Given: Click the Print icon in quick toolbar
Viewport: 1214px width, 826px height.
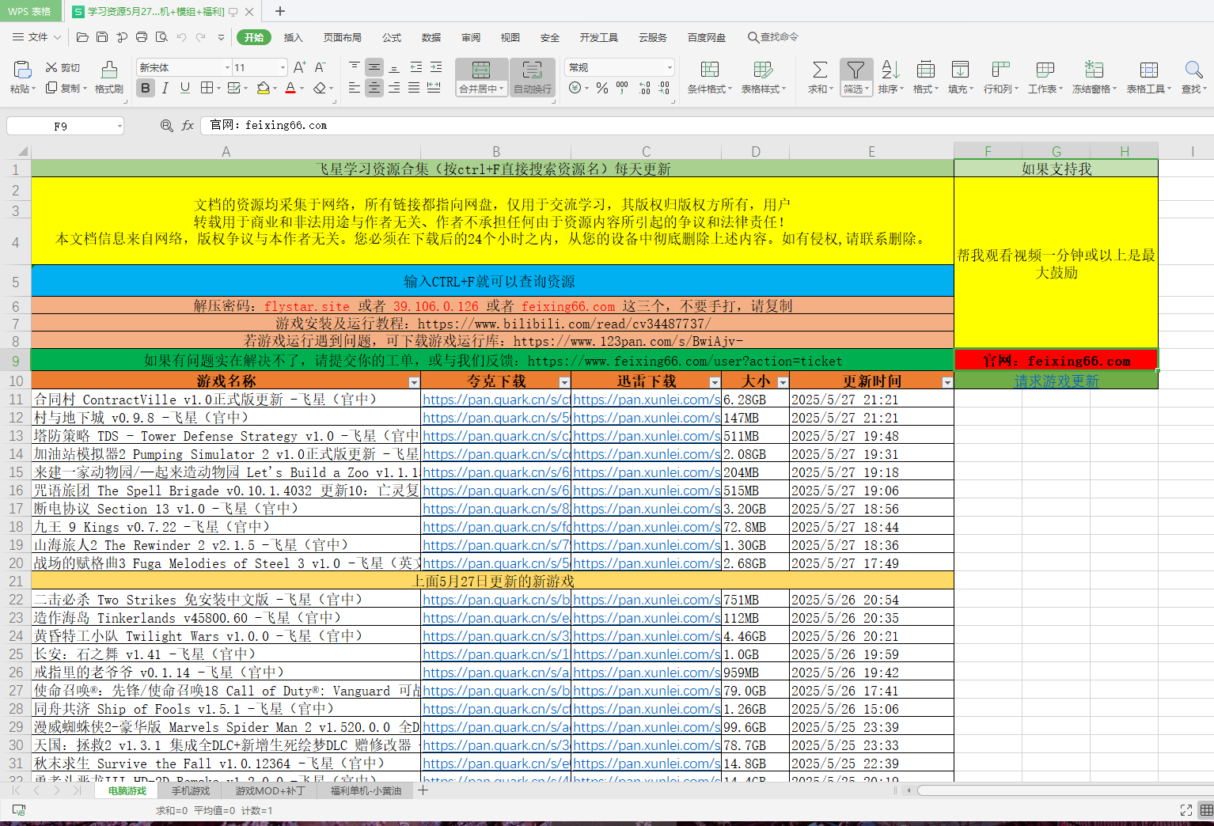Looking at the screenshot, I should tap(142, 37).
